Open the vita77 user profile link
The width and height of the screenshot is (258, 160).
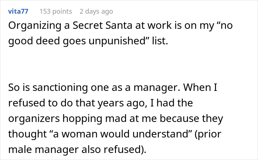[17, 11]
